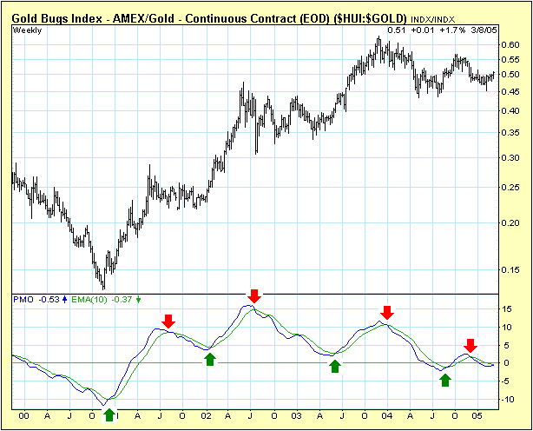533x431 pixels.
Task: Click the Weekly timeframe label
Action: [x=28, y=31]
